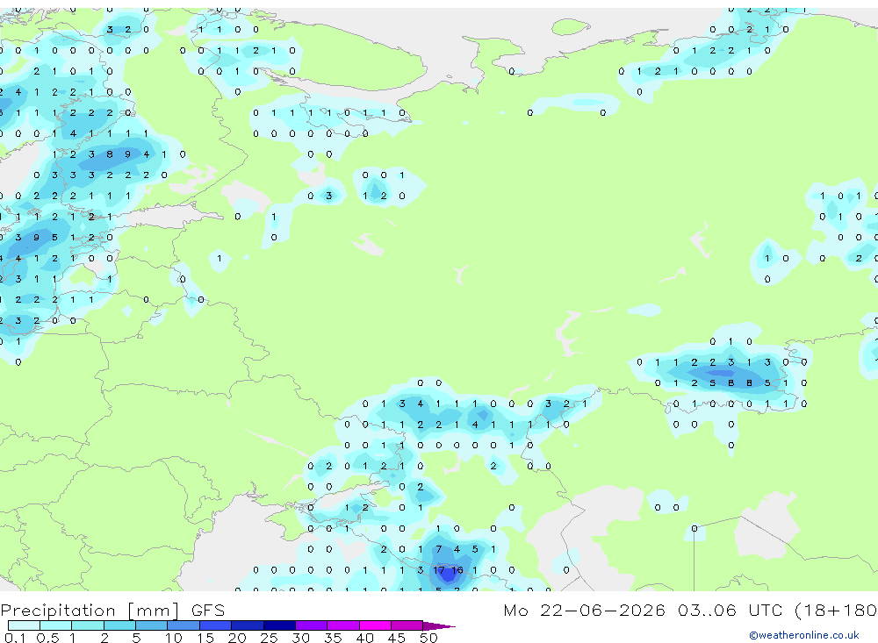Click the '16' precipitation value on map
Screen dimensions: 878x643
pos(457,570)
